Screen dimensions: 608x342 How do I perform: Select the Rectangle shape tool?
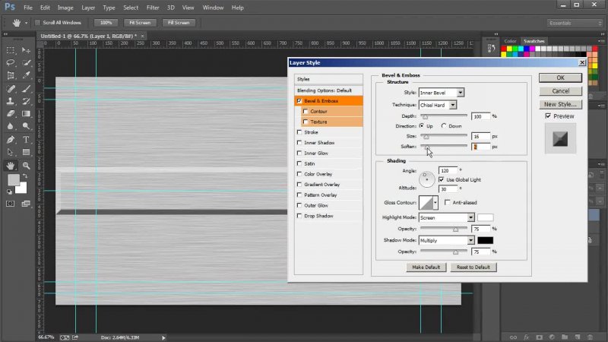26,152
